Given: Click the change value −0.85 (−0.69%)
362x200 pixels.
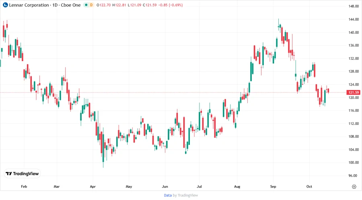Looking at the screenshot, I should [171, 5].
